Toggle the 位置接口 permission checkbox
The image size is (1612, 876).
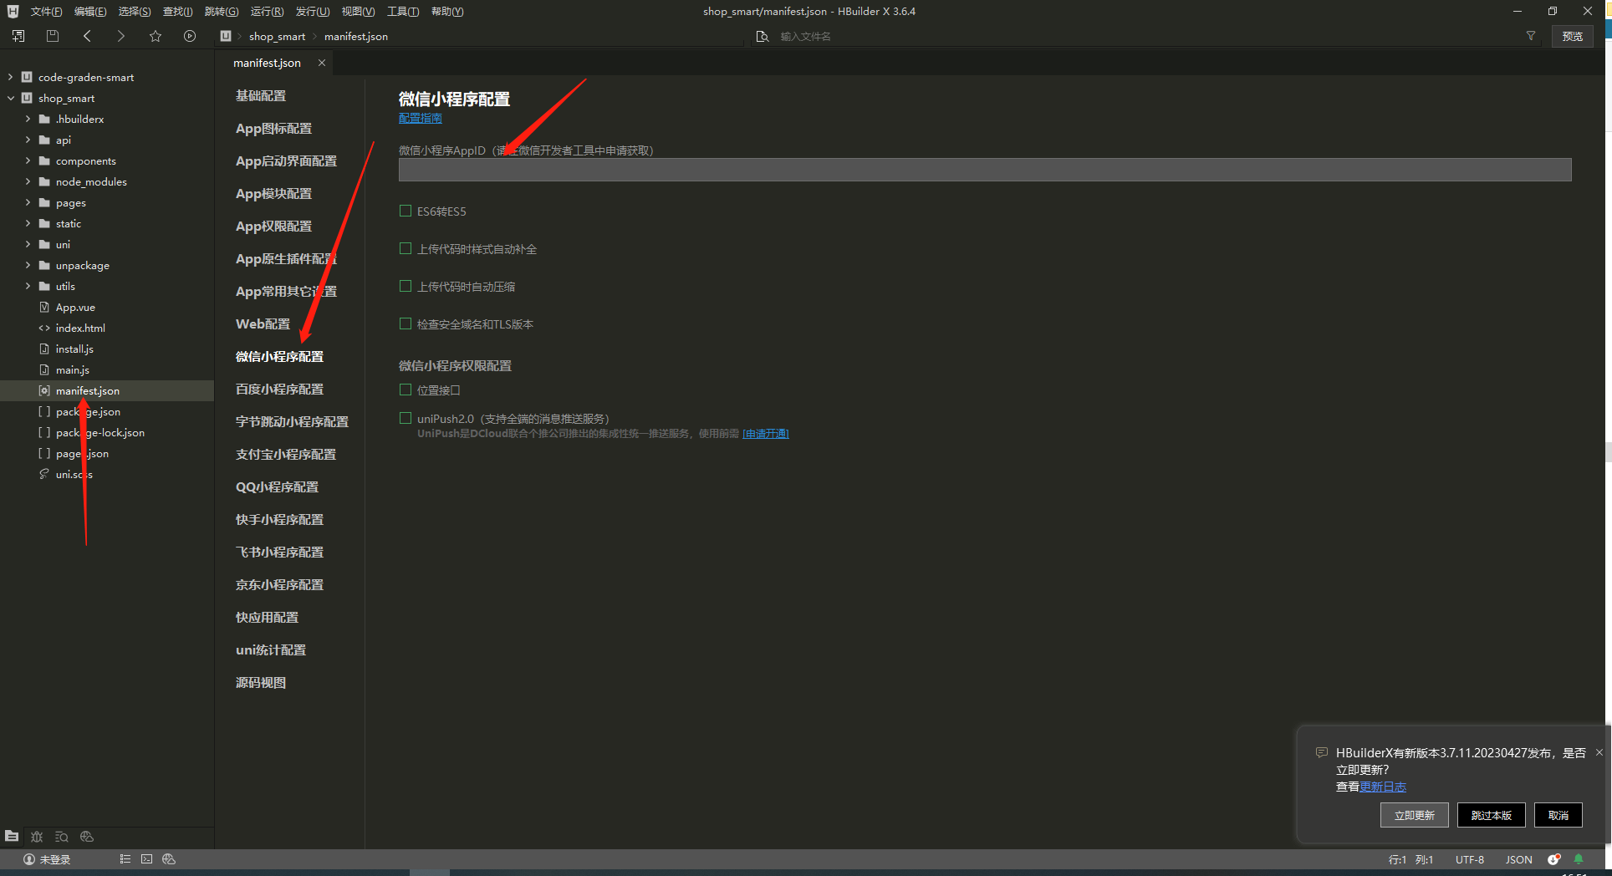[x=406, y=390]
